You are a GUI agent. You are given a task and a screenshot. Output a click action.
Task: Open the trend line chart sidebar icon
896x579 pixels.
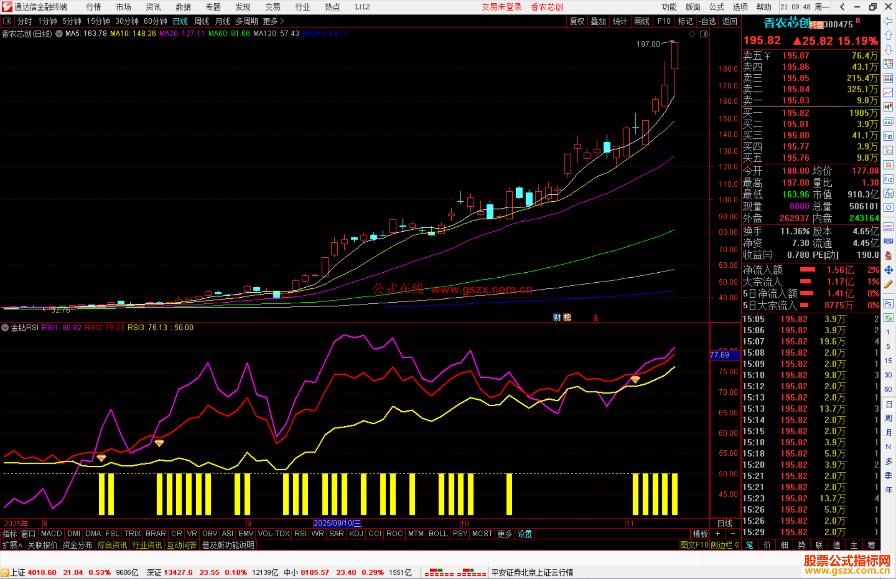click(888, 93)
